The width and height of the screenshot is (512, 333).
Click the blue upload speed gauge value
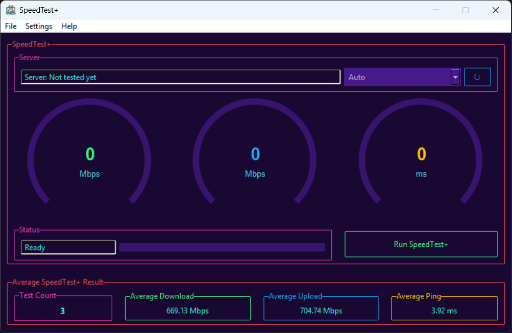[x=255, y=154]
